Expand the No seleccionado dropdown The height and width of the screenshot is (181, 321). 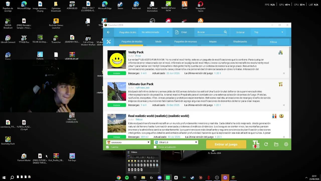pyautogui.click(x=155, y=32)
